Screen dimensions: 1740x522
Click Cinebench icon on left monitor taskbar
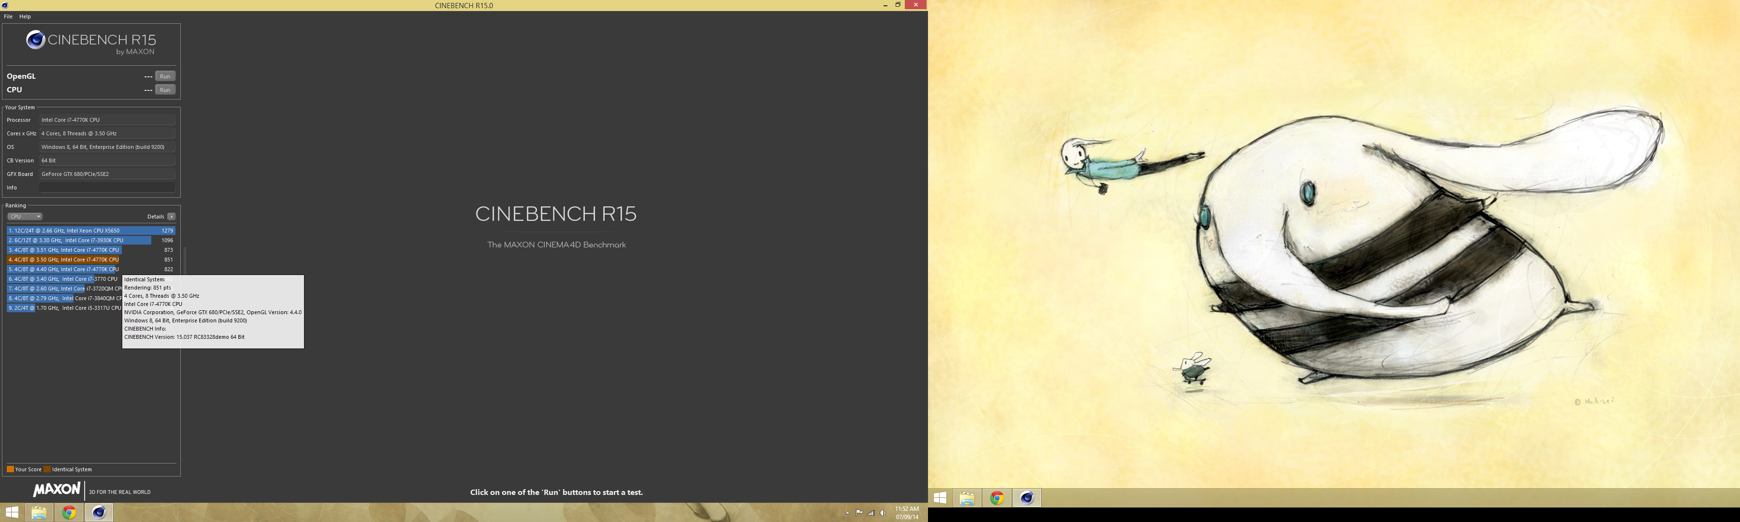tap(99, 512)
